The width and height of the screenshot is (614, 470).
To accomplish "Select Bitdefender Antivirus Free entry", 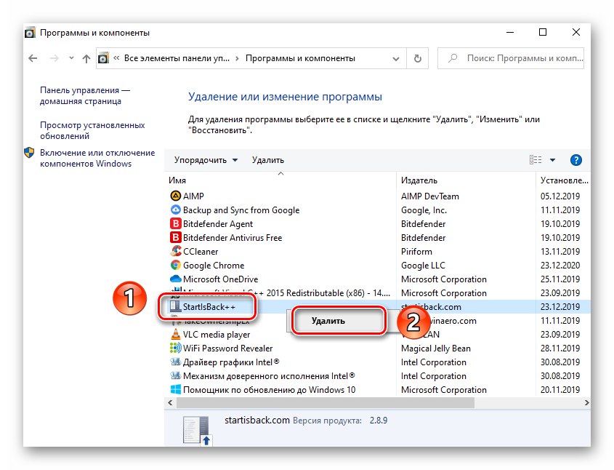I will (233, 238).
